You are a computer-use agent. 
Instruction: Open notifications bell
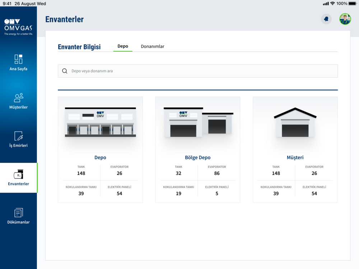pyautogui.click(x=326, y=19)
